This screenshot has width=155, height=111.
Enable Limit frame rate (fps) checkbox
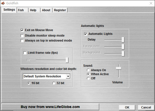click(25, 53)
